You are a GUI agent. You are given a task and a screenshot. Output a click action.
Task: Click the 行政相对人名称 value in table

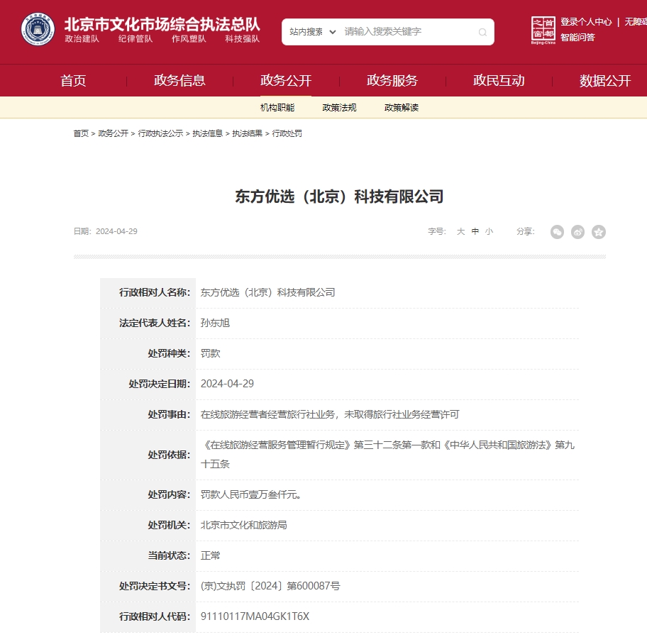click(267, 292)
